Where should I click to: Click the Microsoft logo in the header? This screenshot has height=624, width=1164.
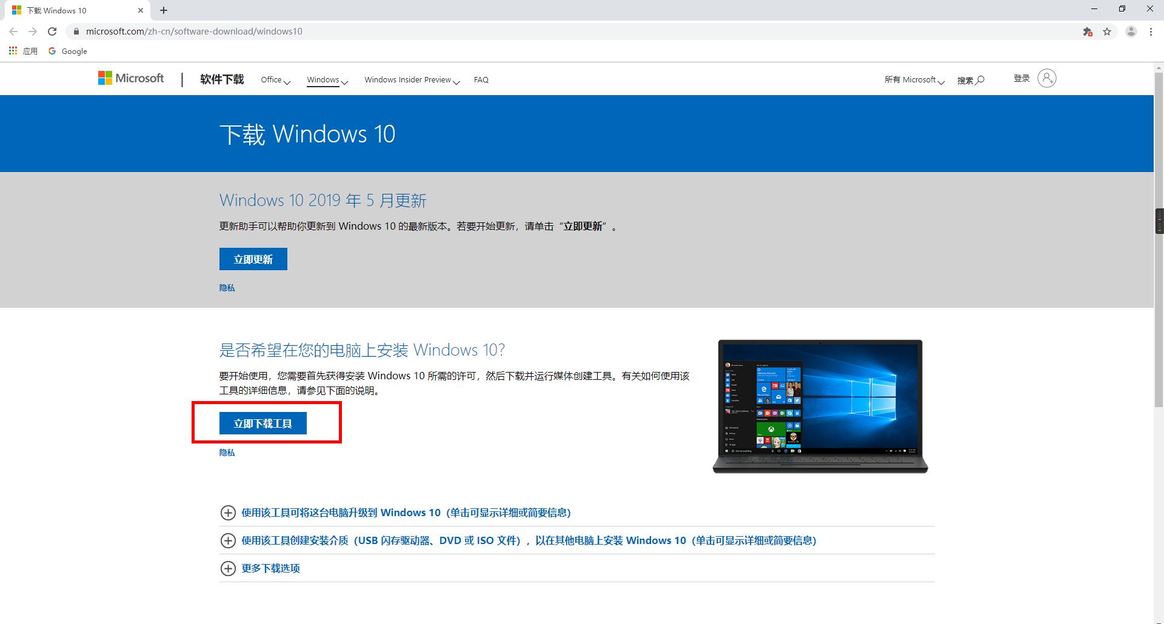[130, 78]
